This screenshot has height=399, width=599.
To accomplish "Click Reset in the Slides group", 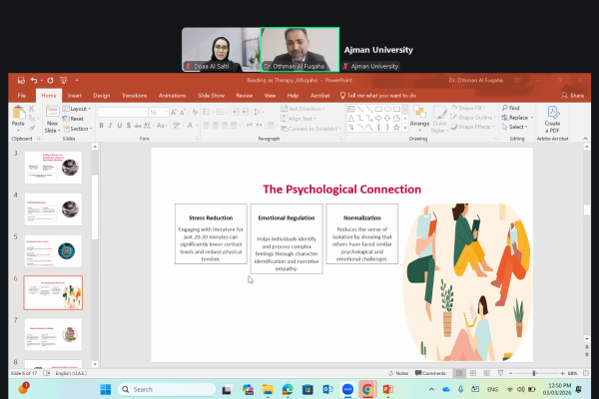I will pyautogui.click(x=76, y=118).
